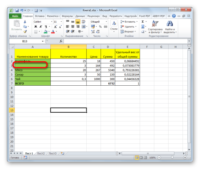200x169 pixels.
Task: Toggle bottom vertical alignment (highlighted)
Action: click(78, 22)
